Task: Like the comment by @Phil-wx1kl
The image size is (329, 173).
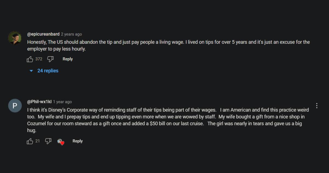Action: (x=30, y=141)
